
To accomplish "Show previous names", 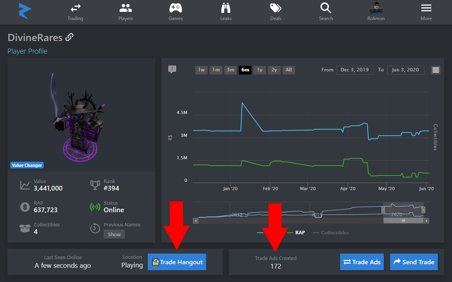I will tap(114, 234).
